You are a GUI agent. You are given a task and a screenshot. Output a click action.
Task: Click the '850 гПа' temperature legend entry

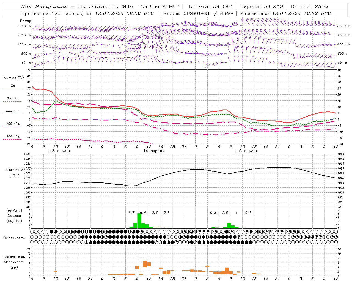click(x=13, y=112)
